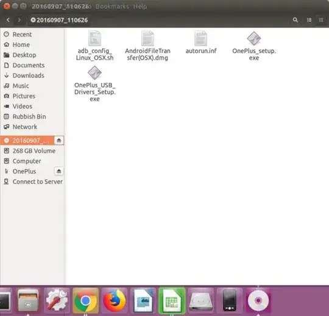The image size is (329, 316).
Task: Open the Bookmarks menu
Action: (x=112, y=7)
